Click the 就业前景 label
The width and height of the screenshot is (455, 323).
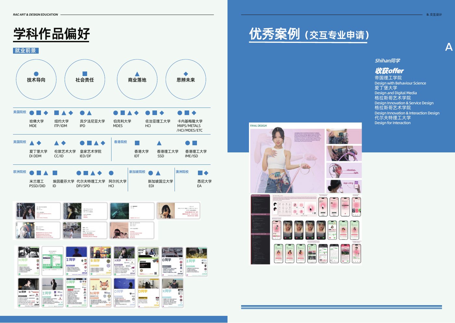pyautogui.click(x=25, y=51)
